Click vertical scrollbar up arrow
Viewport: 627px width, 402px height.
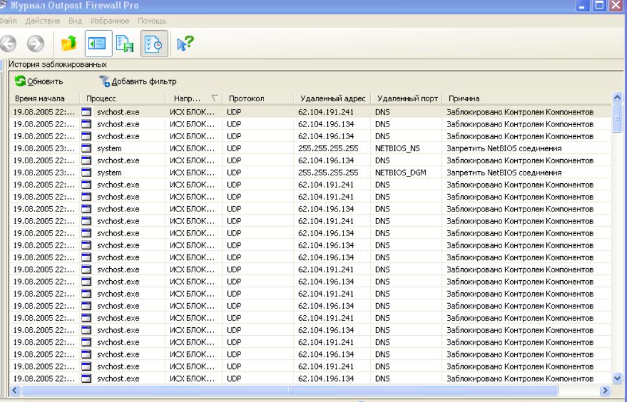[x=617, y=97]
